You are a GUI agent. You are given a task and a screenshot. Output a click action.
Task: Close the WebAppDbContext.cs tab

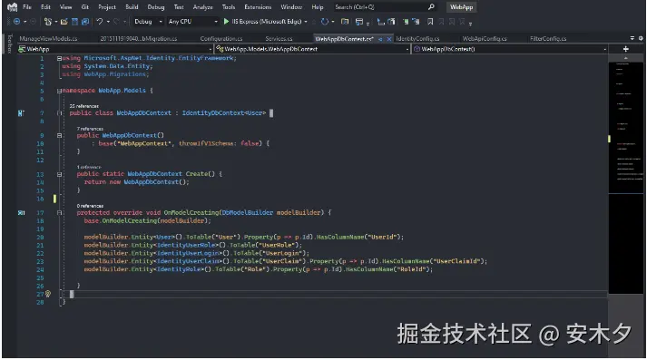[x=388, y=39]
